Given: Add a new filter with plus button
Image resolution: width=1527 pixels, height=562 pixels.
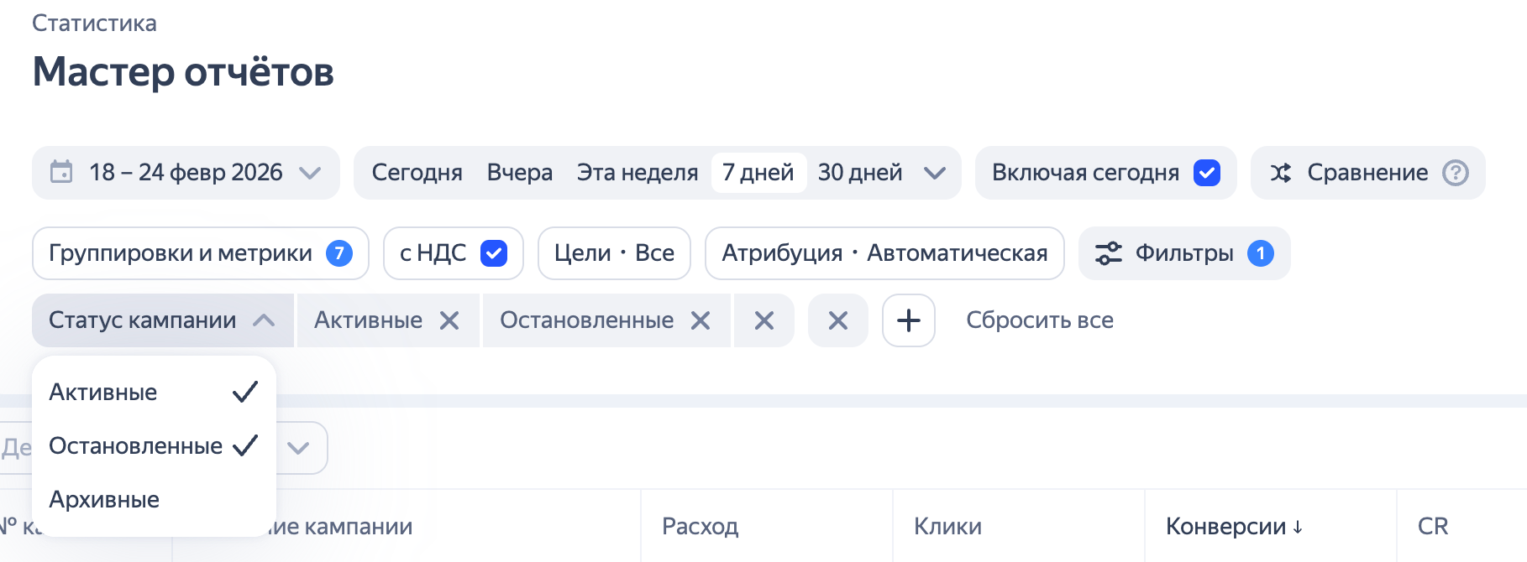Looking at the screenshot, I should (x=909, y=320).
